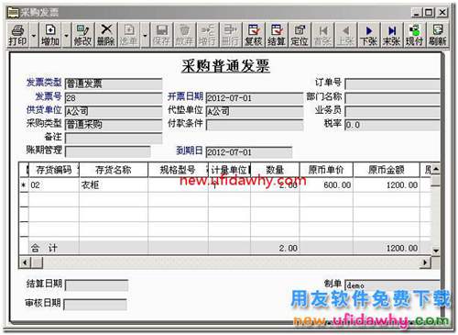This screenshot has width=458, height=335.
Task: Click the empty 备注 field
Action: coord(114,138)
